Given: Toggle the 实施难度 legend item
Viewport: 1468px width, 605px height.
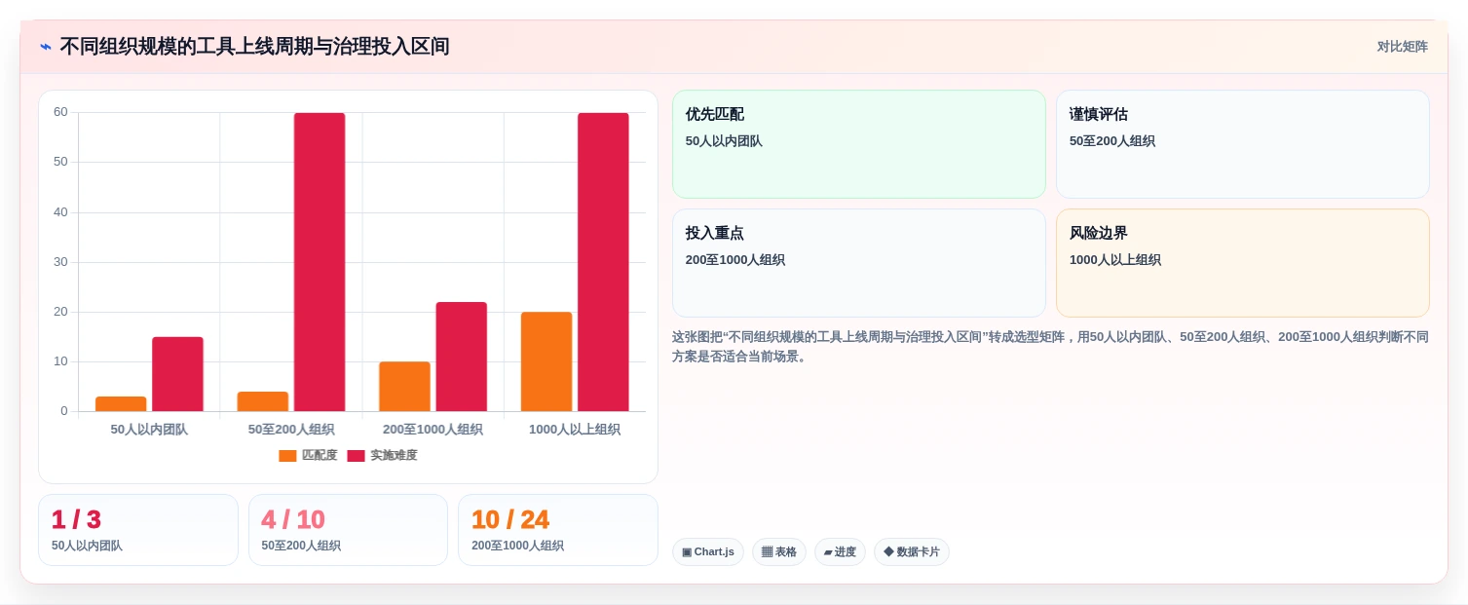Looking at the screenshot, I should [382, 455].
